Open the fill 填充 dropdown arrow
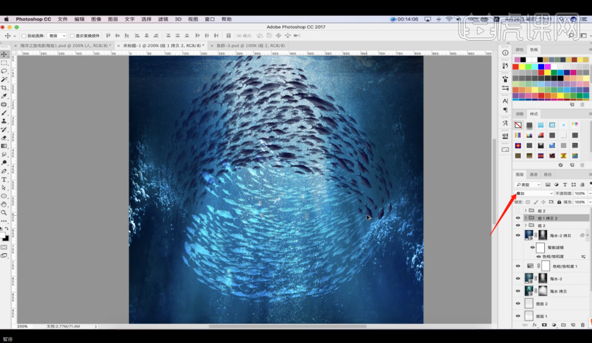The width and height of the screenshot is (592, 343). click(590, 202)
